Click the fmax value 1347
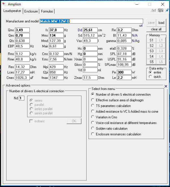Viewport: 170px width, 187px height. 56,78
